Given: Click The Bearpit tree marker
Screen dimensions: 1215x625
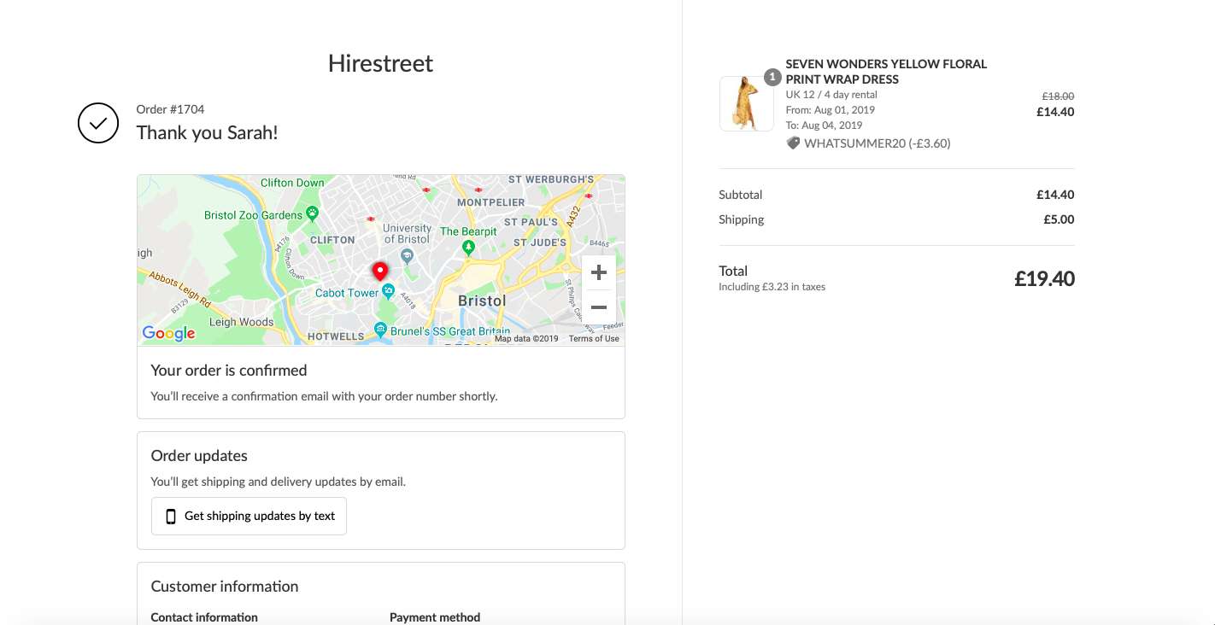Looking at the screenshot, I should (468, 248).
